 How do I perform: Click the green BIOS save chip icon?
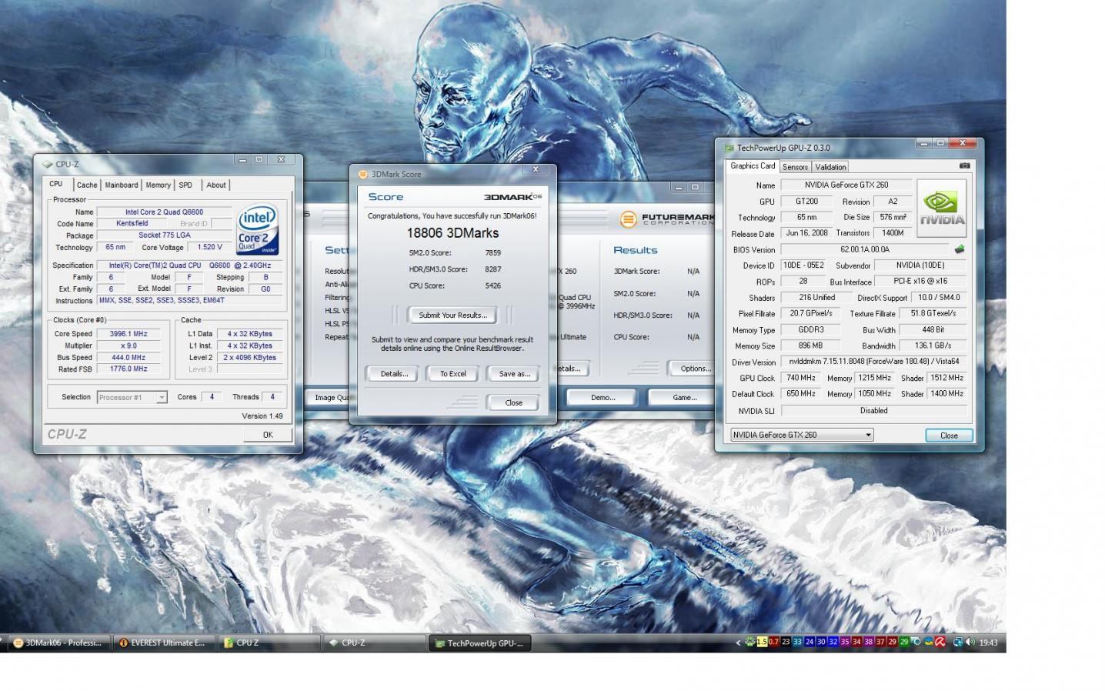pos(960,249)
